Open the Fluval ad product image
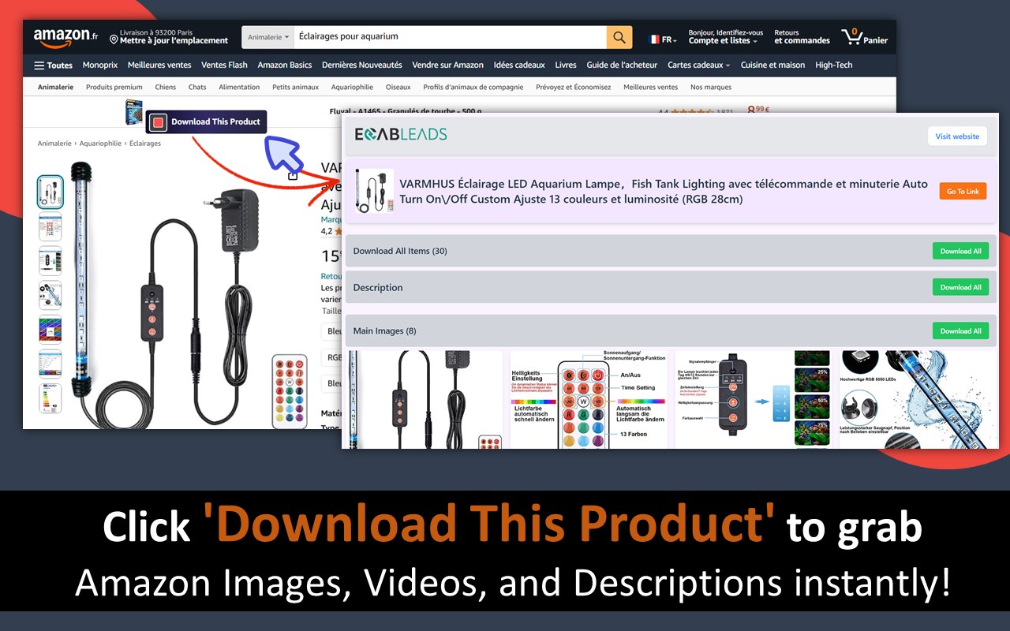The height and width of the screenshot is (631, 1010). point(134,112)
